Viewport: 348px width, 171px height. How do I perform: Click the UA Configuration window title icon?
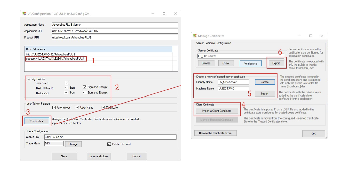[x=25, y=14]
